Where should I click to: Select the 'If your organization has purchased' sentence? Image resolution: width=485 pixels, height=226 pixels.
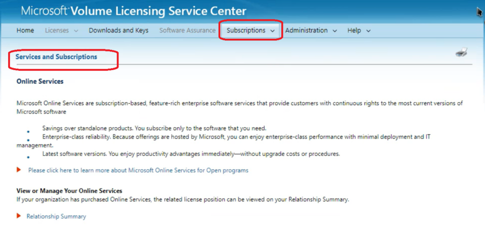click(183, 200)
